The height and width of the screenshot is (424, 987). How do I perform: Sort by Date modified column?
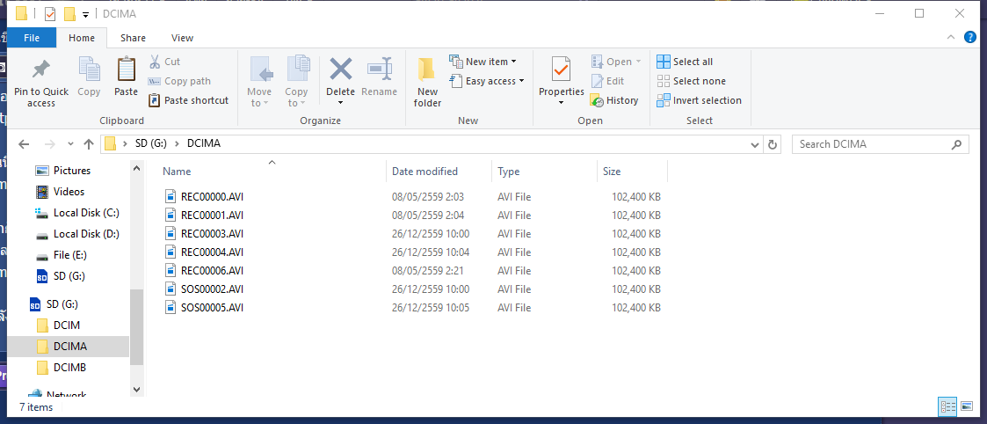(x=425, y=172)
